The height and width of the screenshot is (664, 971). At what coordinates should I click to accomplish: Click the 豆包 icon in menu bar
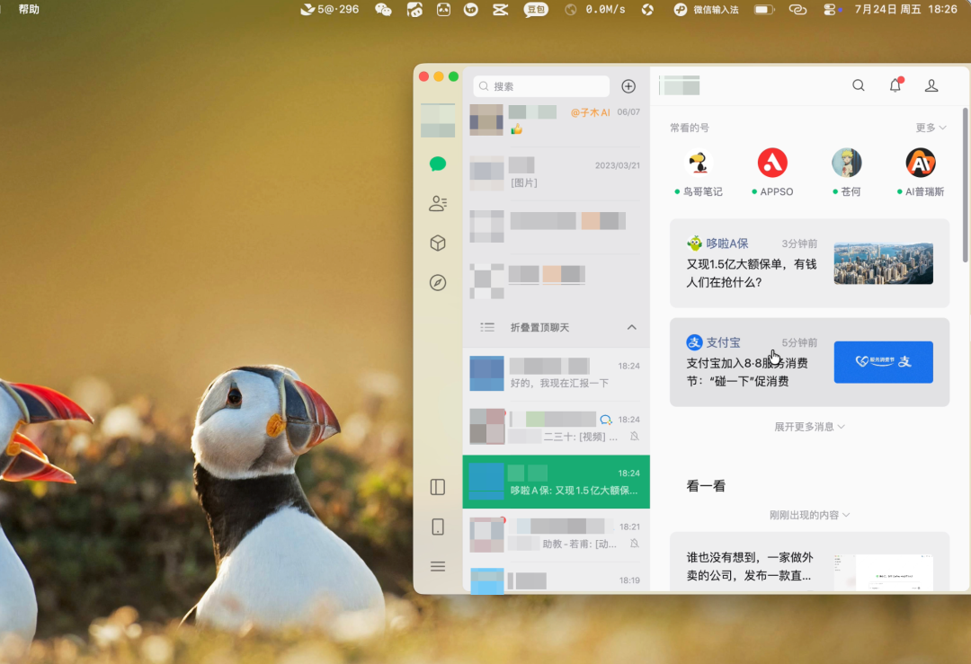(x=536, y=9)
